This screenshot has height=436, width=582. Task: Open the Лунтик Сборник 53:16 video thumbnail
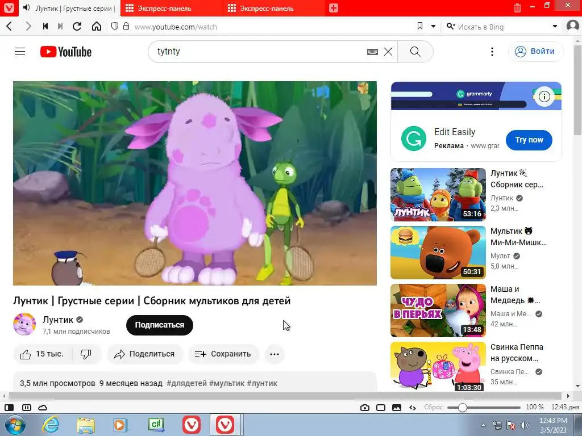point(438,195)
